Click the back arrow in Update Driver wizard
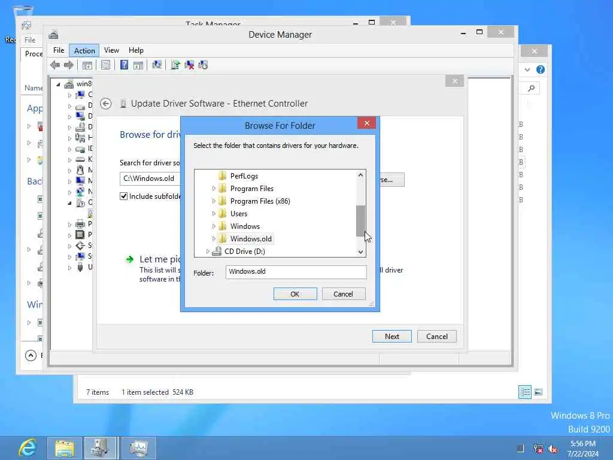The width and height of the screenshot is (613, 460). click(105, 104)
